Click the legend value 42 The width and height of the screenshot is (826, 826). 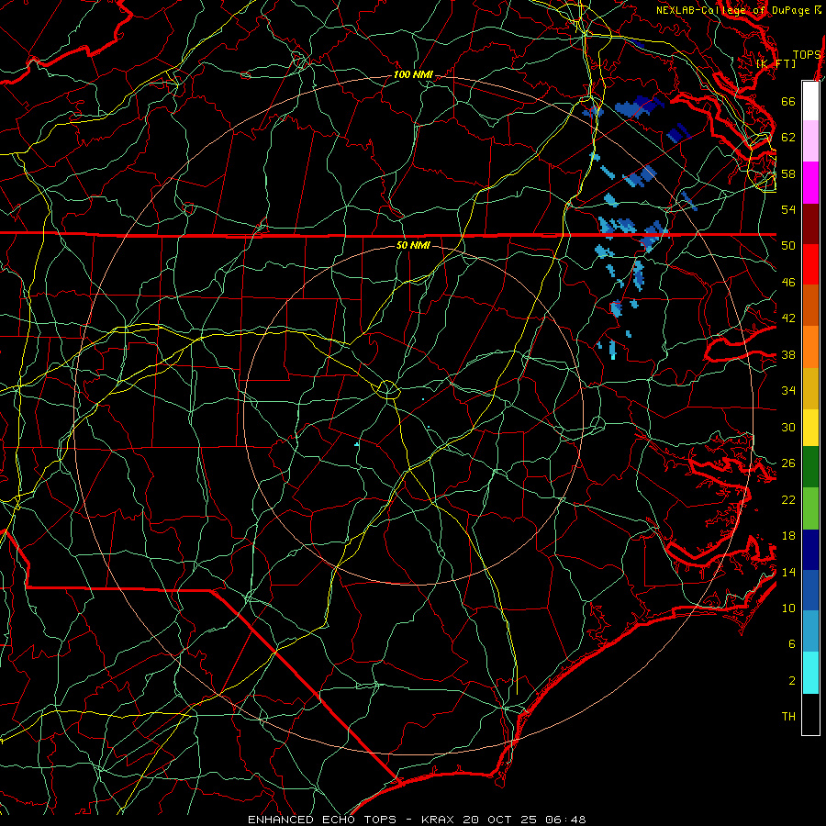(x=788, y=318)
